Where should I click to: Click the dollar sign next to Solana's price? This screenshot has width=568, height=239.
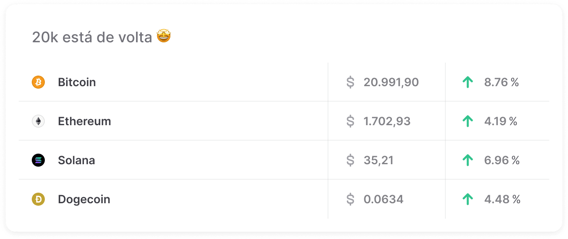(350, 160)
